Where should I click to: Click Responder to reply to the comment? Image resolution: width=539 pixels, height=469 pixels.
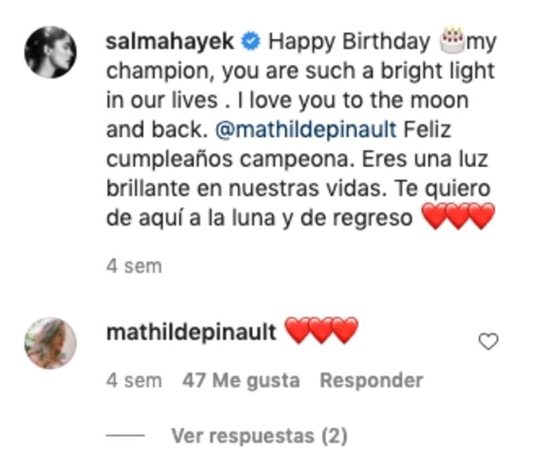[371, 380]
